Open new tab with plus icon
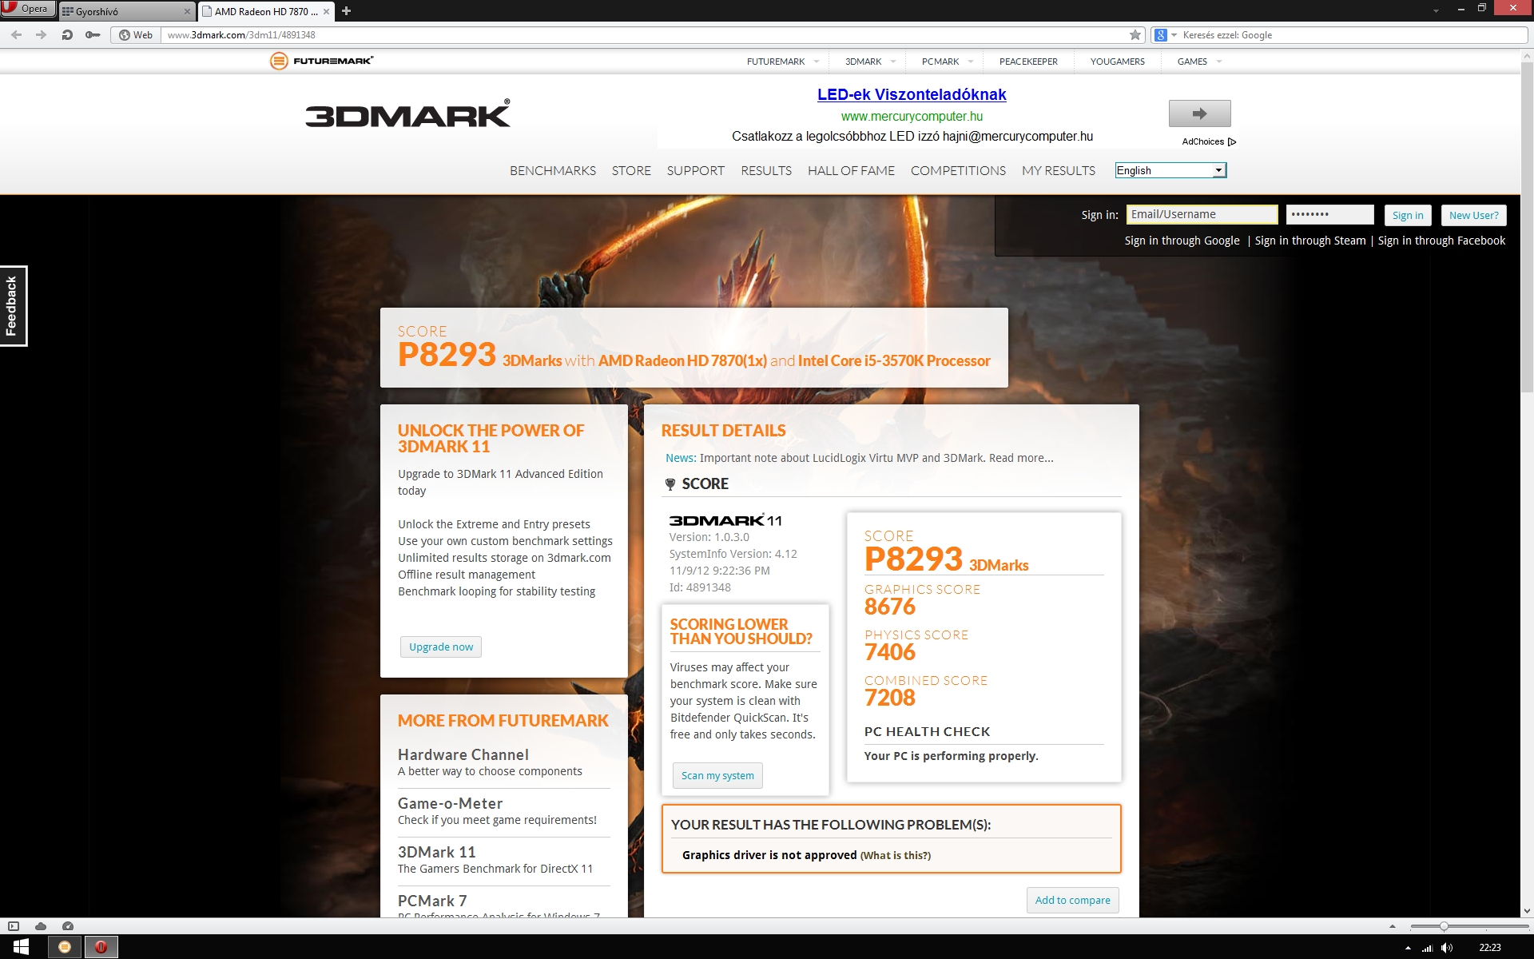Image resolution: width=1534 pixels, height=959 pixels. click(x=346, y=11)
